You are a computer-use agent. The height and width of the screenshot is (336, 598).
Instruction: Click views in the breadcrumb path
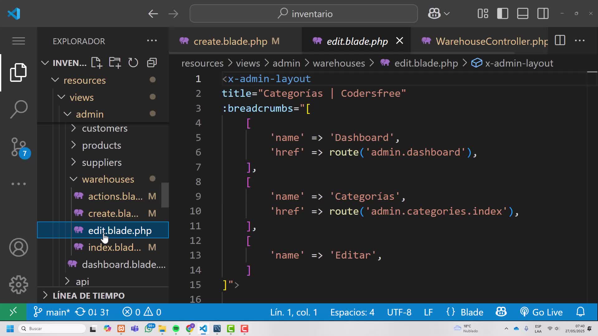click(248, 63)
